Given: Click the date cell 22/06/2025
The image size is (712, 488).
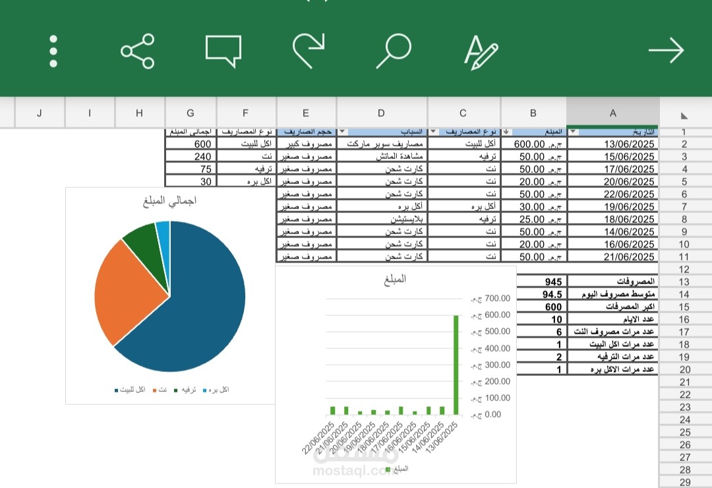Looking at the screenshot, I should point(612,194).
